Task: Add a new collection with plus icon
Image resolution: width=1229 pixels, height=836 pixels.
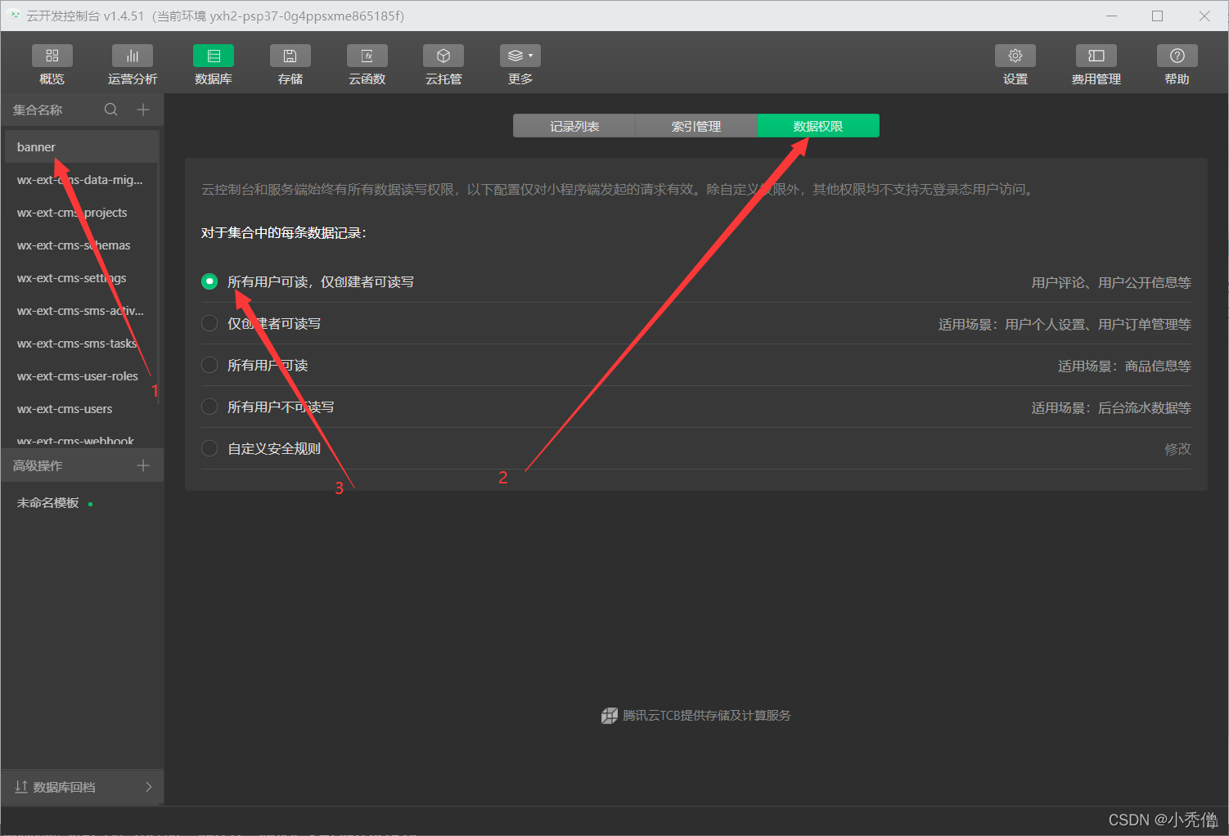Action: [x=143, y=110]
